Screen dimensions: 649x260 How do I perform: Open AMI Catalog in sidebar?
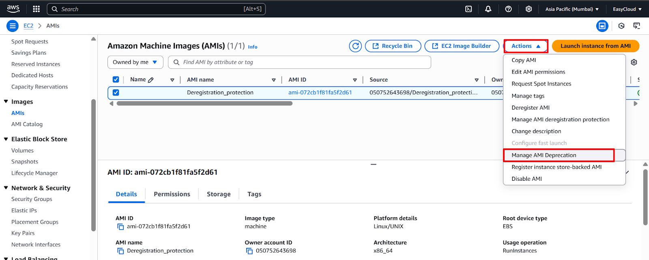27,124
